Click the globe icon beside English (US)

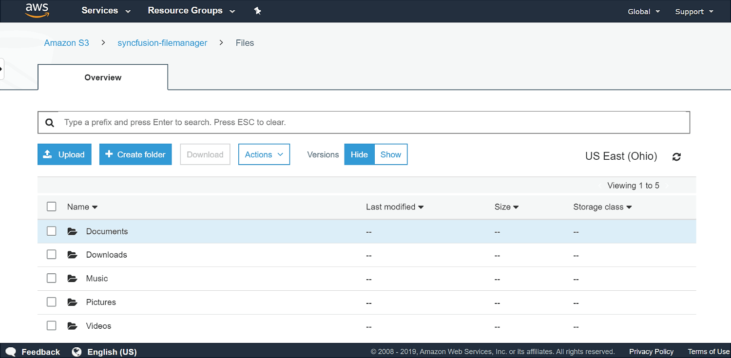76,351
